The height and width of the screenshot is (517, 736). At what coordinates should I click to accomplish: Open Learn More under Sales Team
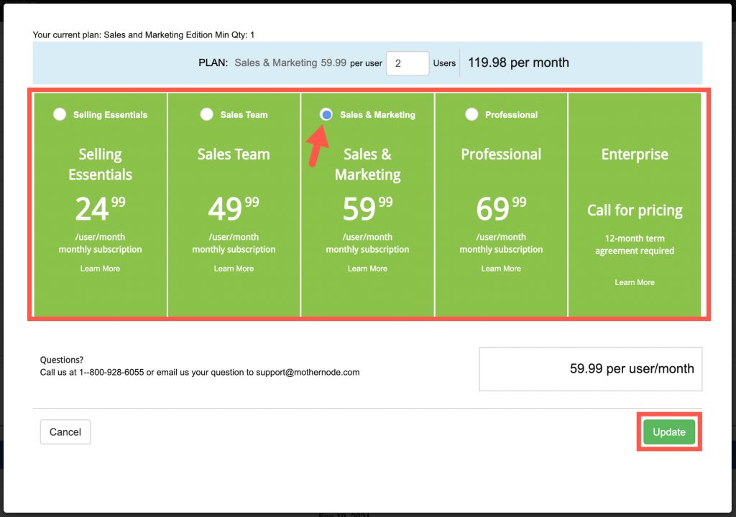[x=234, y=269]
